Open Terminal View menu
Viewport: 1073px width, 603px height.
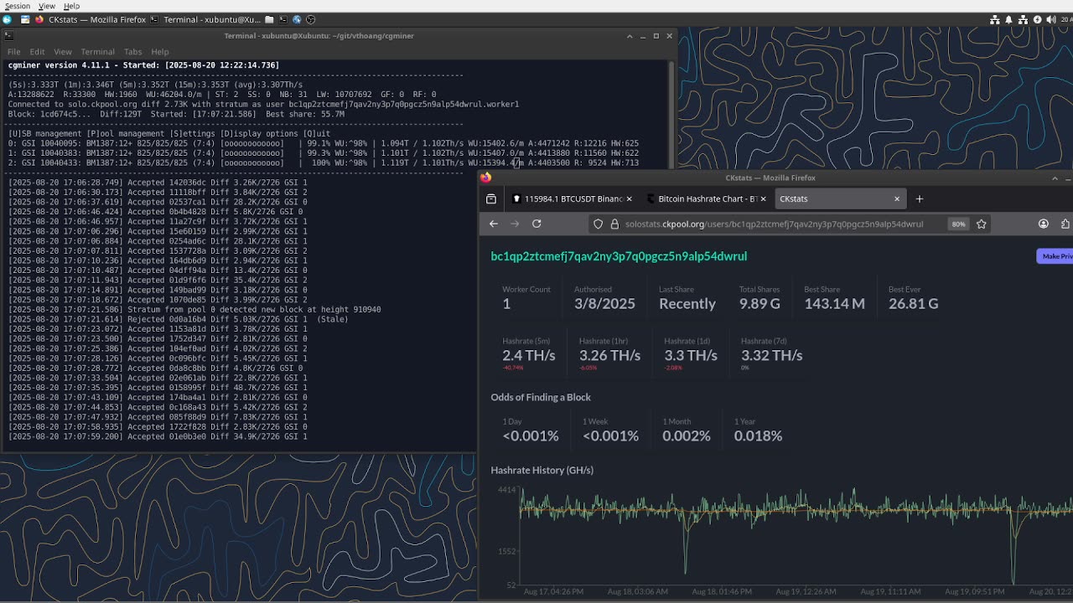(63, 52)
